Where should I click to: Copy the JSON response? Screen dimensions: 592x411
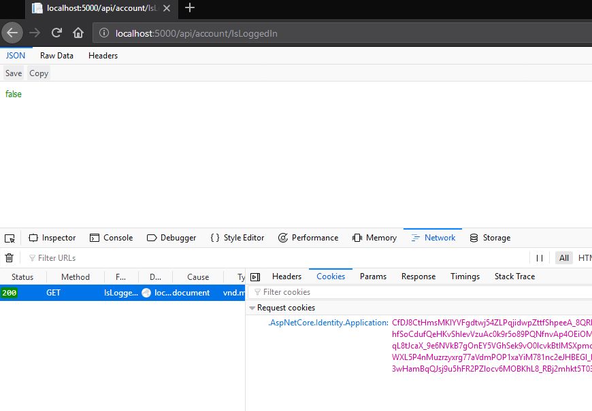pyautogui.click(x=39, y=73)
